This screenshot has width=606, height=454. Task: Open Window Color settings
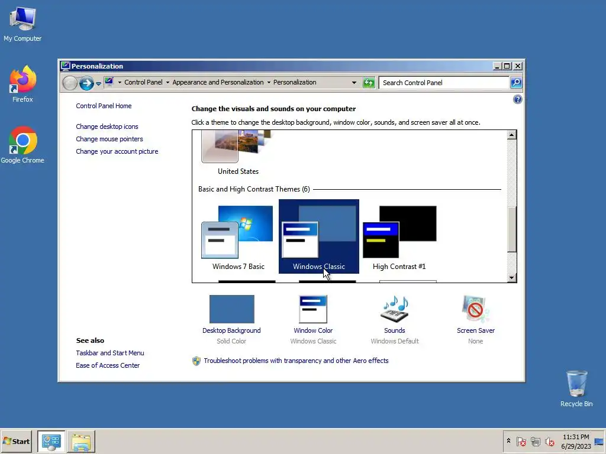[x=313, y=320]
